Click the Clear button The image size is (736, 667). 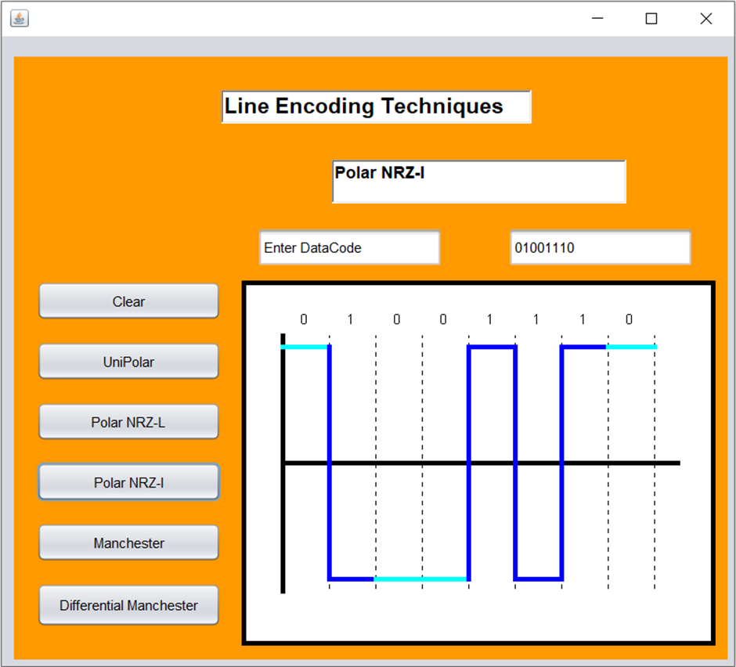(128, 301)
